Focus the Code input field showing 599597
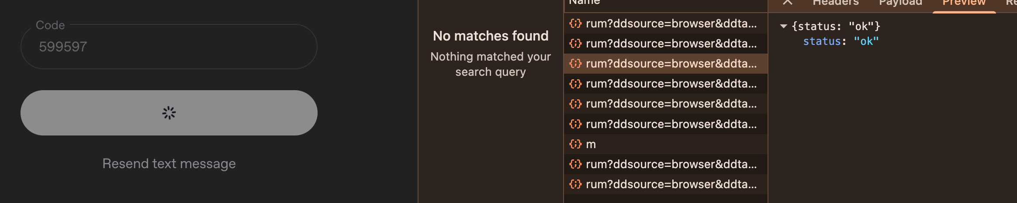 169,47
